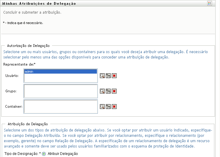Click the Concluir e submeter a atribuição text
This screenshot has height=157, width=220.
[32, 12]
